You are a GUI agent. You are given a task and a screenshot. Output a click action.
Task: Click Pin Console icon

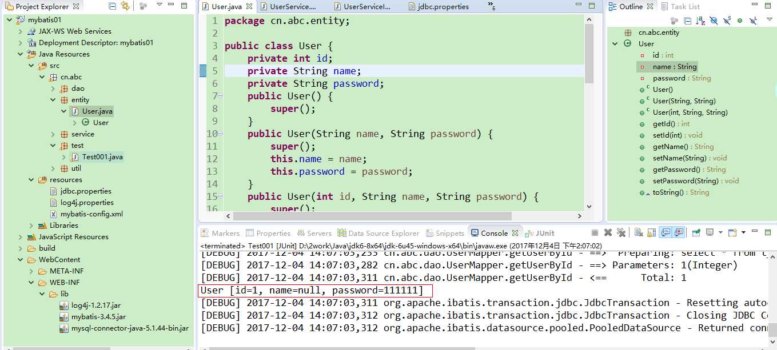(x=696, y=232)
